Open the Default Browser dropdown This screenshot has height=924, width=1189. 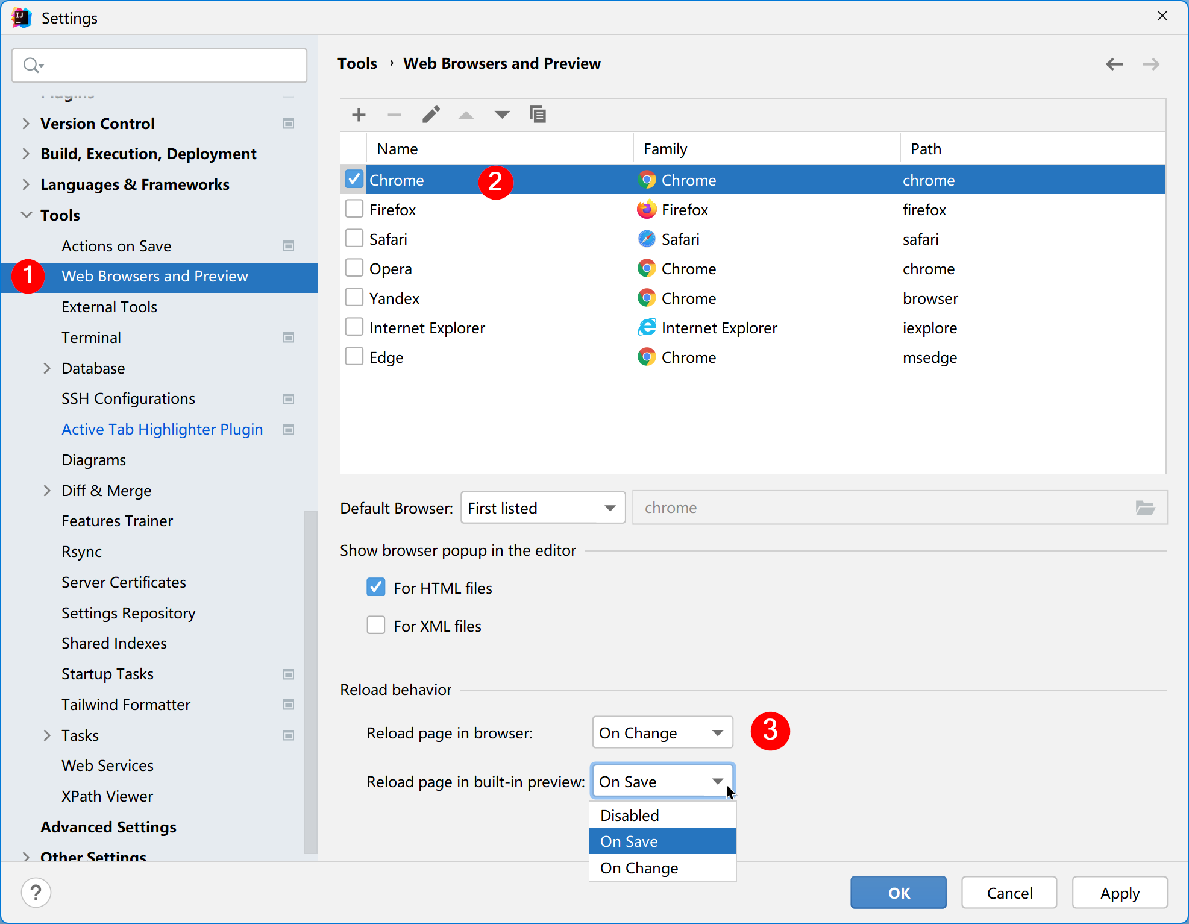point(542,508)
